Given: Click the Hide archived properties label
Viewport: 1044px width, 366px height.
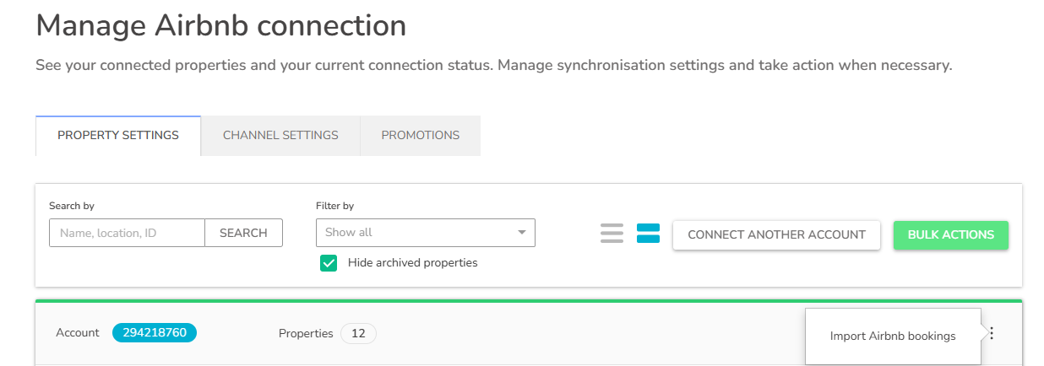Looking at the screenshot, I should click(x=412, y=263).
